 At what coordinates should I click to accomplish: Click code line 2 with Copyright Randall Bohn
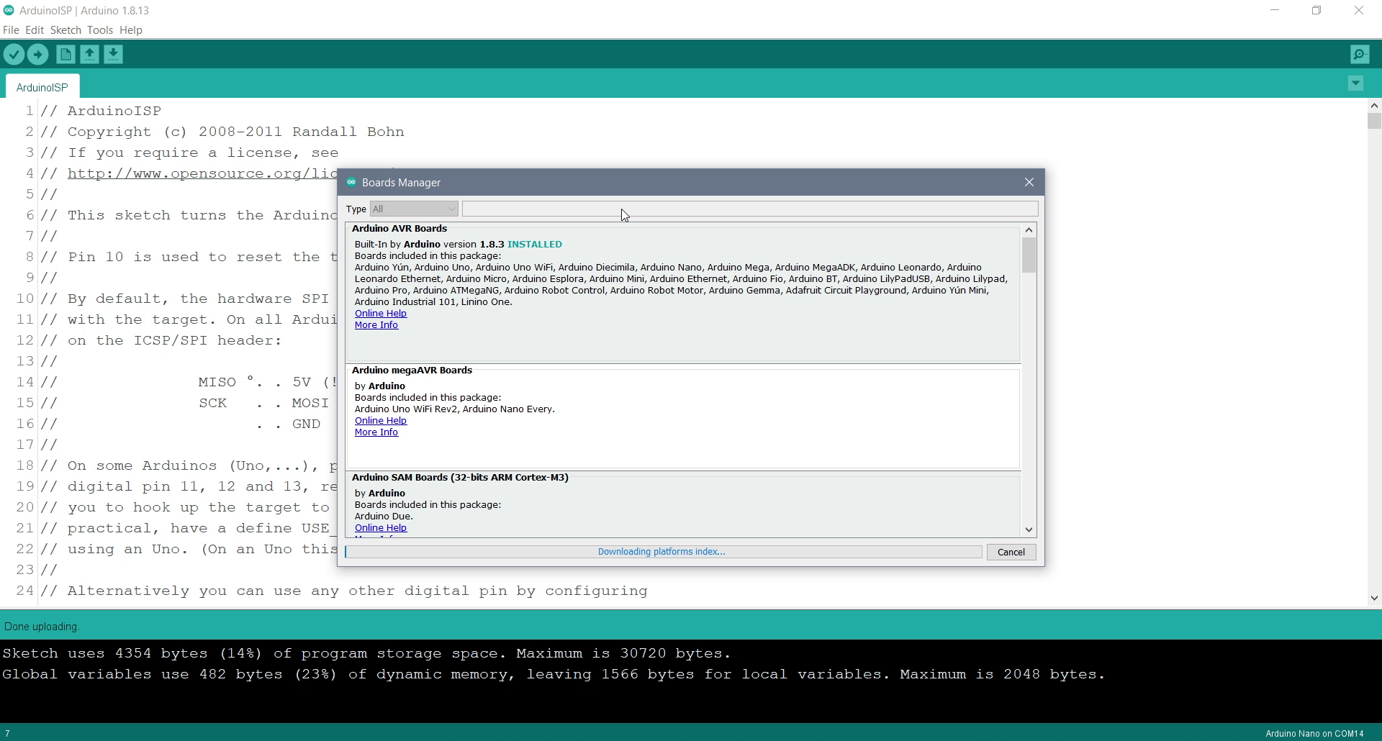tap(222, 132)
